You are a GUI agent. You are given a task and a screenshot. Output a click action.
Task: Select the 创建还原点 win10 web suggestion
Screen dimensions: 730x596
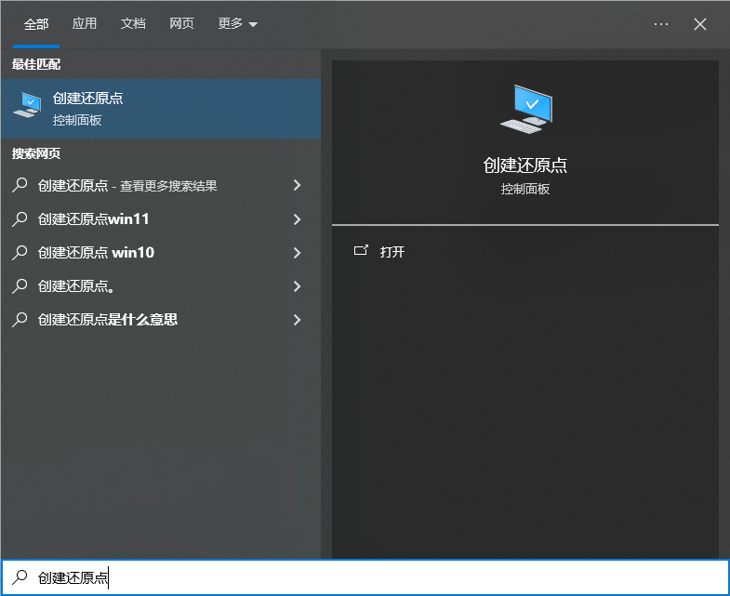coord(161,252)
